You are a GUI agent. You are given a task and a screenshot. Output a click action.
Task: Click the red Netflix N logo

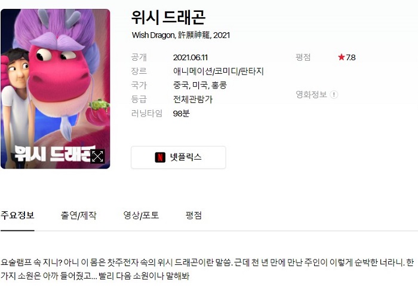coord(160,157)
